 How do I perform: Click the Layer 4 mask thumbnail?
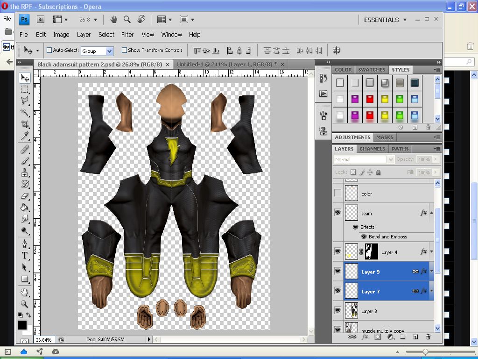coord(371,251)
